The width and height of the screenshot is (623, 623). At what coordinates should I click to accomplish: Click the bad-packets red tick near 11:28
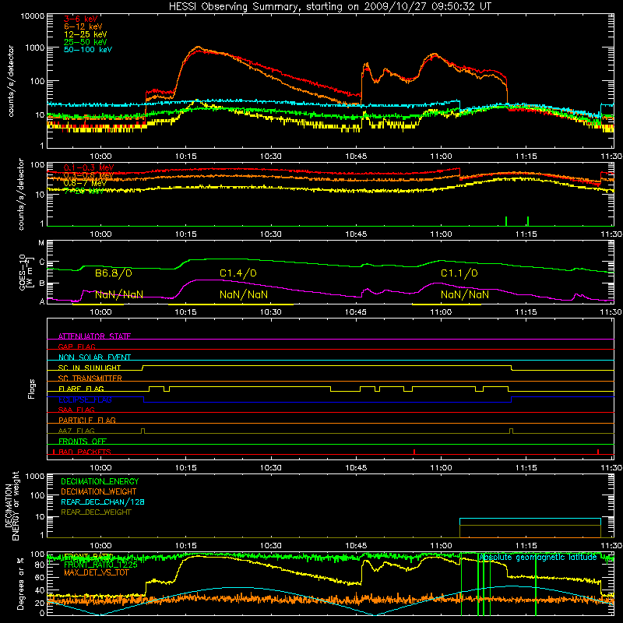point(598,452)
